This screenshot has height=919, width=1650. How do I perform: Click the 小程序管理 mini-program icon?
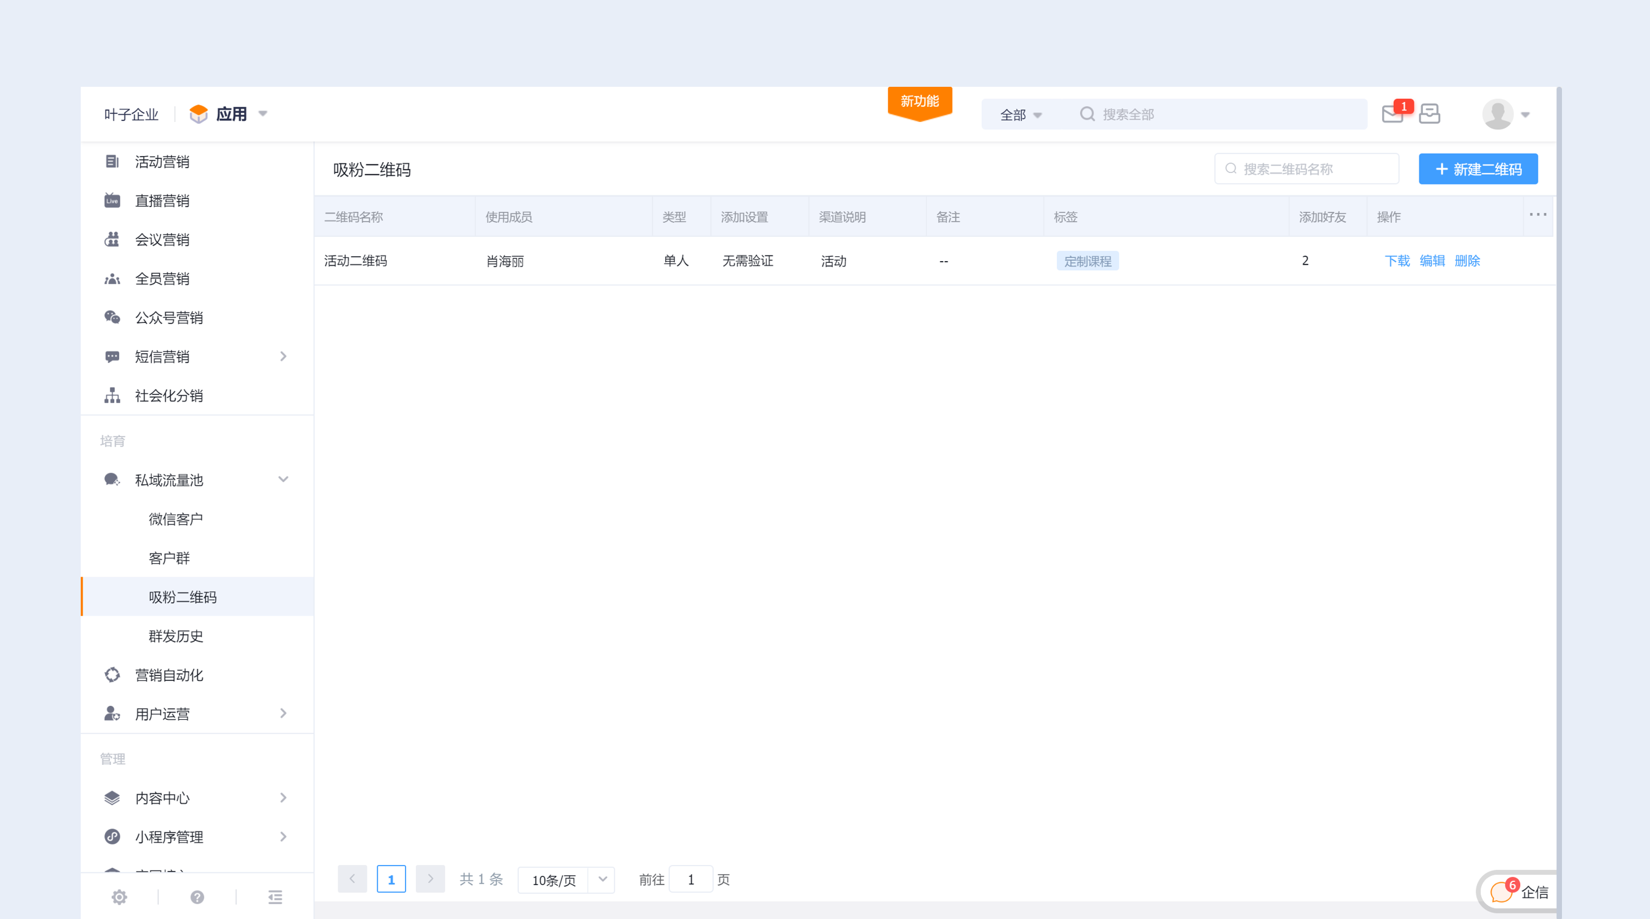tap(112, 837)
